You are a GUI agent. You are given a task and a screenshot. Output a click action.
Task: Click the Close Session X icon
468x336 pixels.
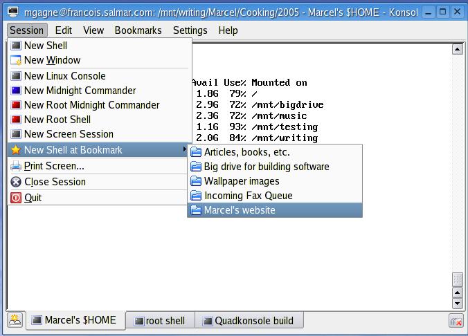pyautogui.click(x=16, y=182)
